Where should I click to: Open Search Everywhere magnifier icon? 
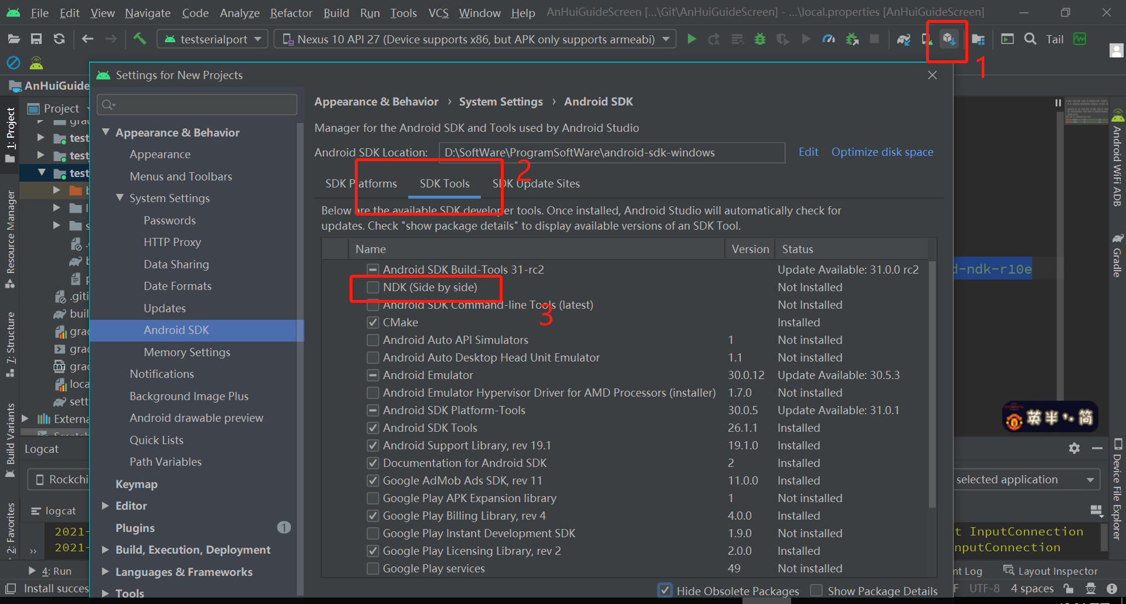point(1030,39)
